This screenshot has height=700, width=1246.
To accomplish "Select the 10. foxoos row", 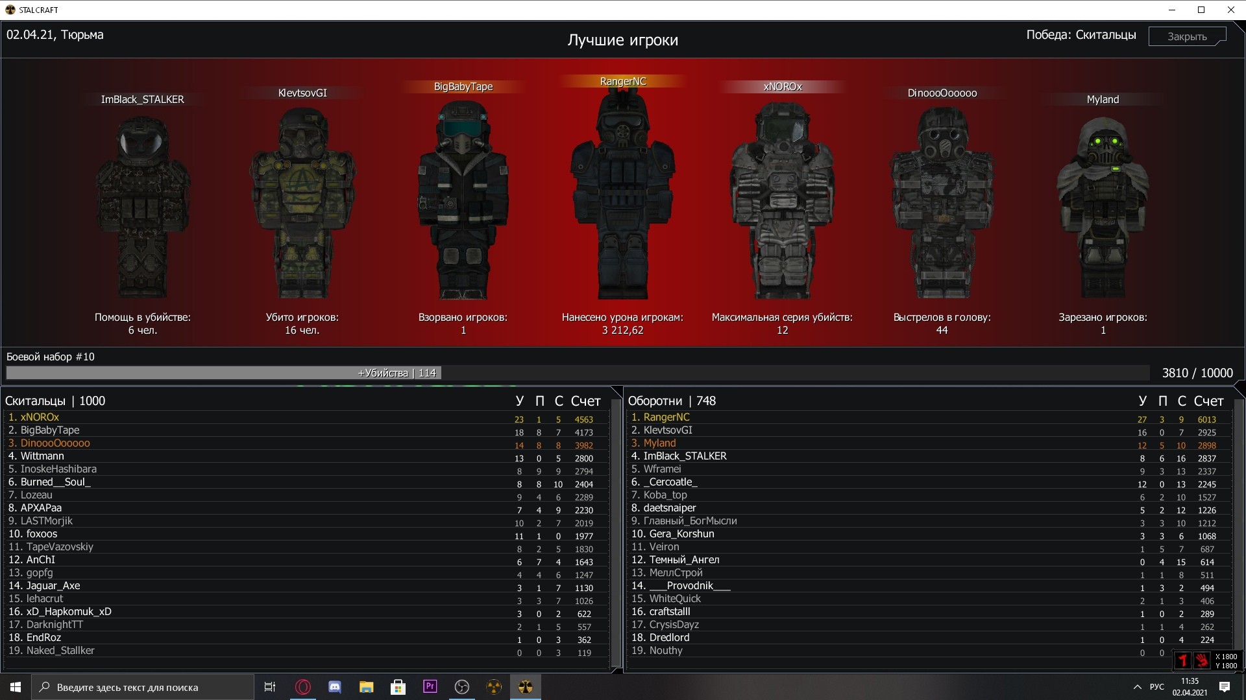I will point(306,534).
